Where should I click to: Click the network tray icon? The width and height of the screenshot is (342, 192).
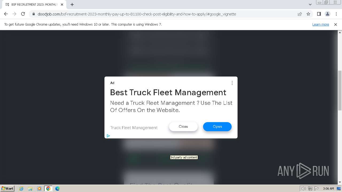pyautogui.click(x=310, y=189)
